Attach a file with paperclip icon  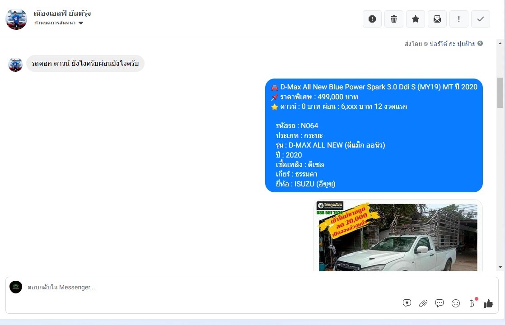[x=423, y=303]
